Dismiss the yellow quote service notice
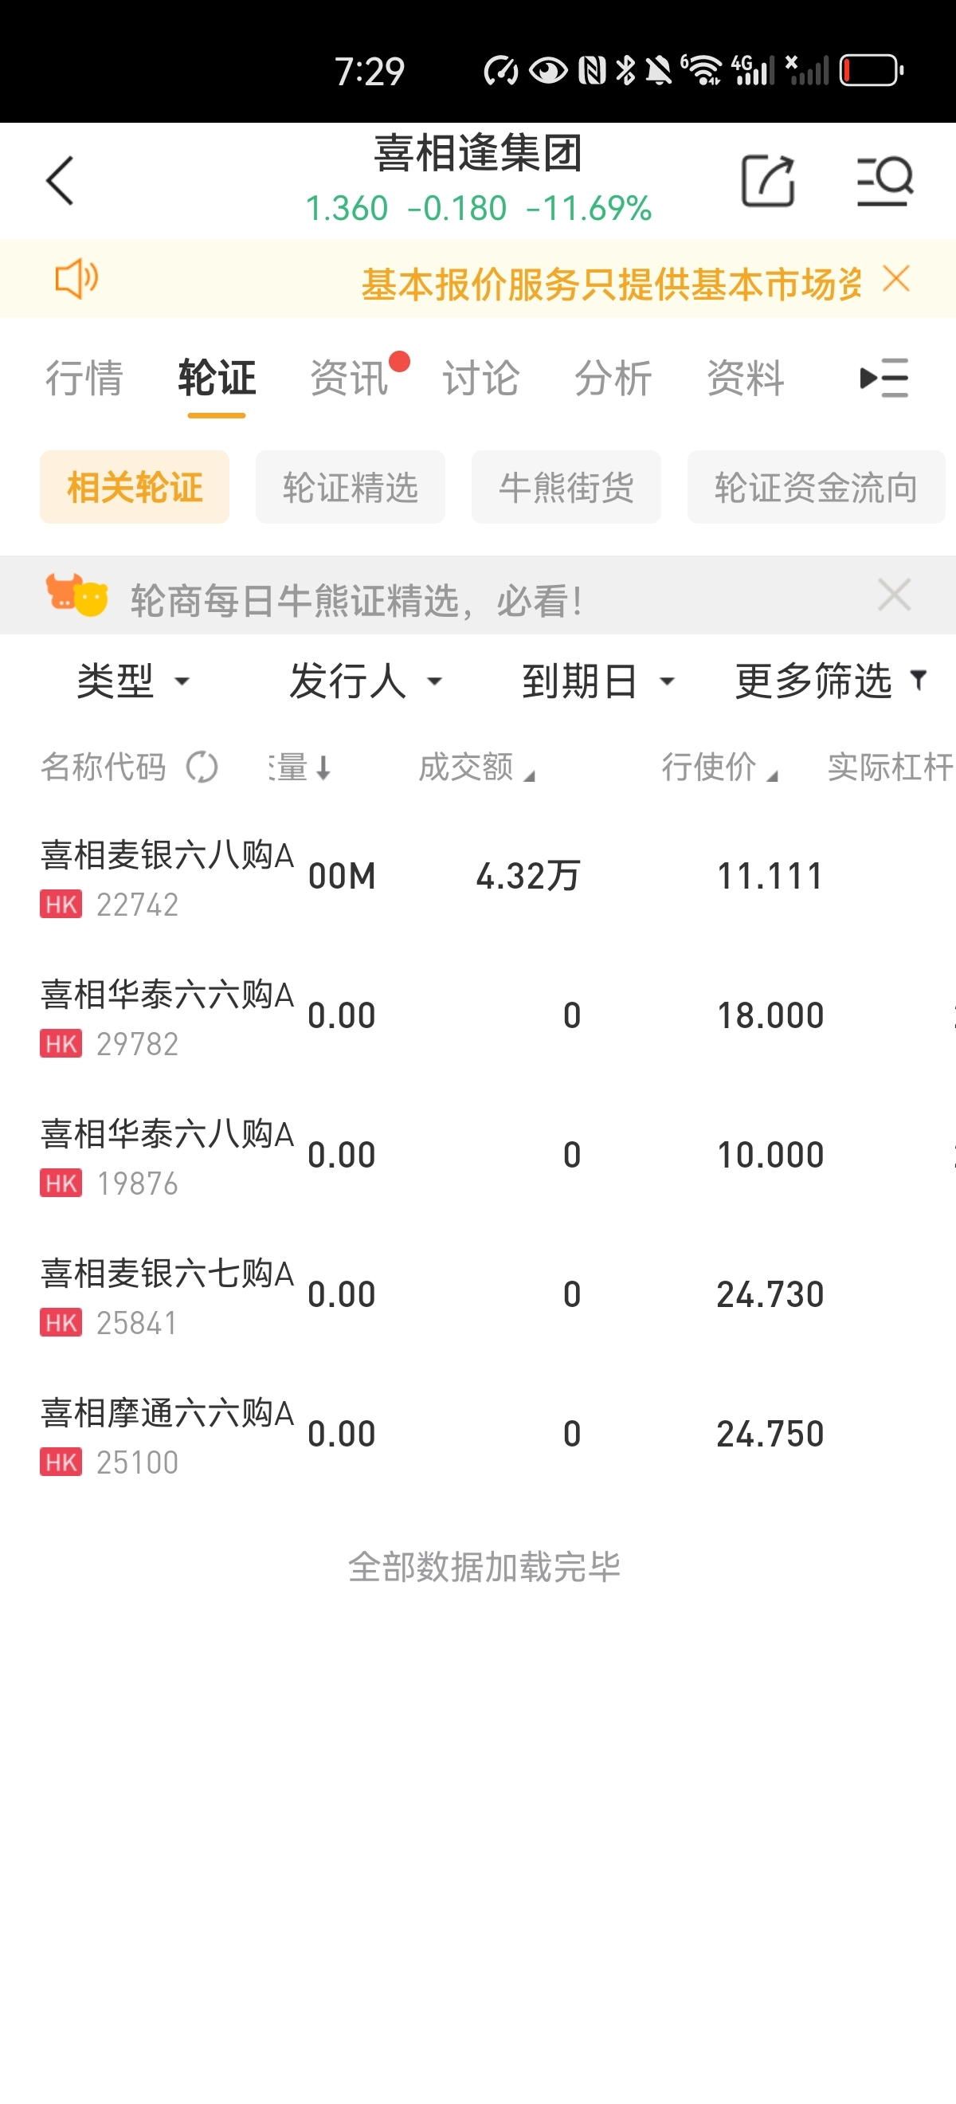956x2104 pixels. pyautogui.click(x=896, y=279)
